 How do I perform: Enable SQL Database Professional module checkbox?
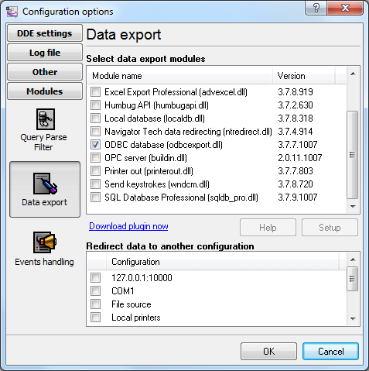coord(95,198)
